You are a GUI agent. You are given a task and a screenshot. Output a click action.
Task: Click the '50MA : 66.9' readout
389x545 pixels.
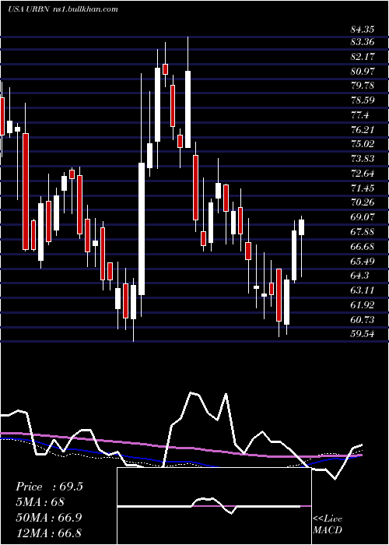tap(49, 517)
